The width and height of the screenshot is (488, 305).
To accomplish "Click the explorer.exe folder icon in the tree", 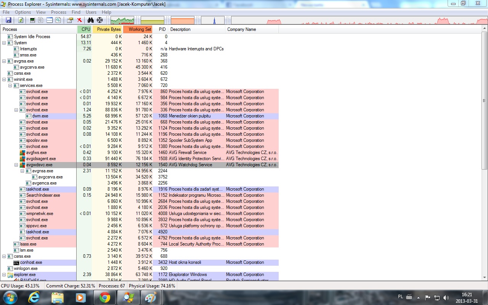I will tap(10, 274).
